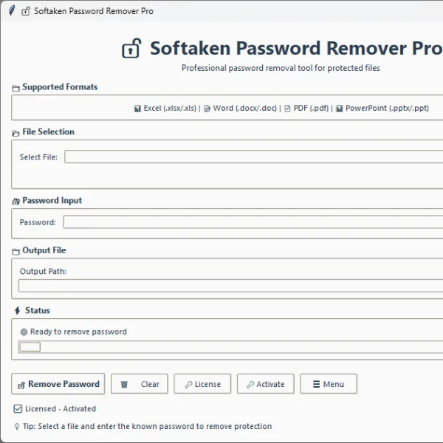The image size is (443, 443).
Task: Click the window title bar text
Action: tap(94, 11)
